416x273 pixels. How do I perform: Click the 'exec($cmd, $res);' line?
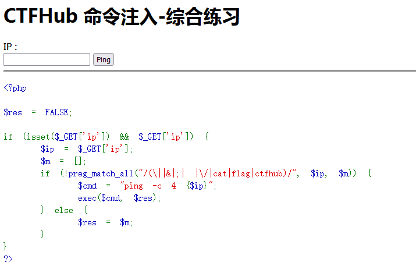click(119, 198)
